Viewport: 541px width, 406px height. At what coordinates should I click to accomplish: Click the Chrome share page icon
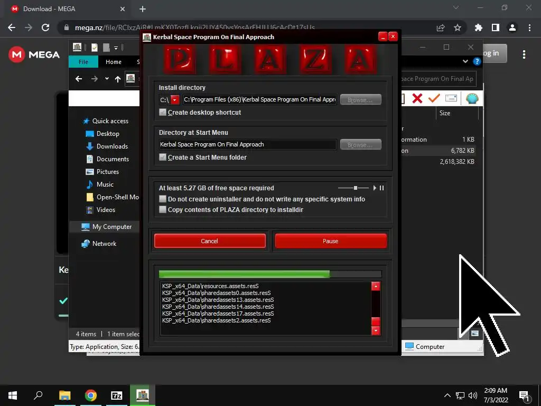point(441,27)
